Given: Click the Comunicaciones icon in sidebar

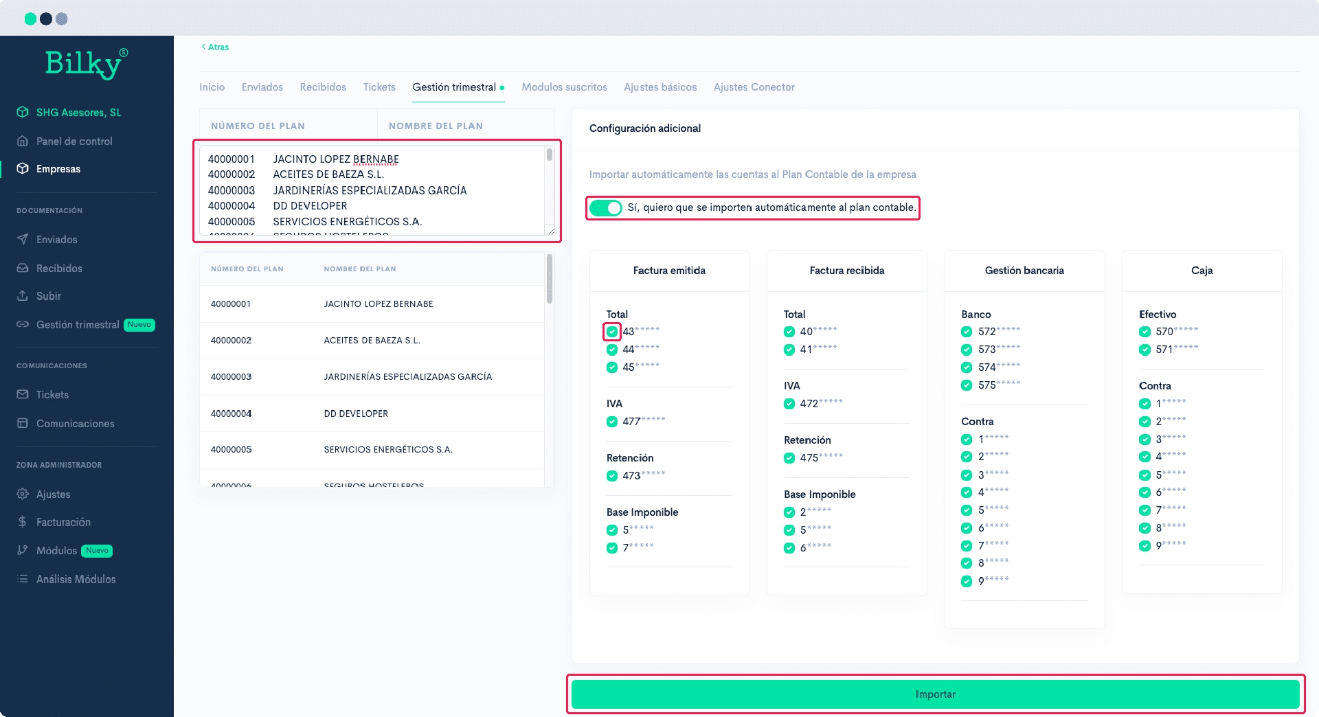Looking at the screenshot, I should pos(23,423).
